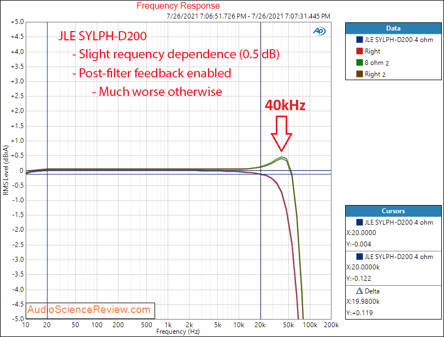Select the '8 ohm 2' legend entry
Image resolution: width=444 pixels, height=337 pixels.
click(377, 63)
